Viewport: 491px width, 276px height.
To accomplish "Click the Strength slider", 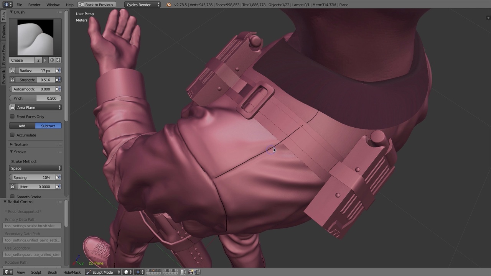I will pos(35,80).
